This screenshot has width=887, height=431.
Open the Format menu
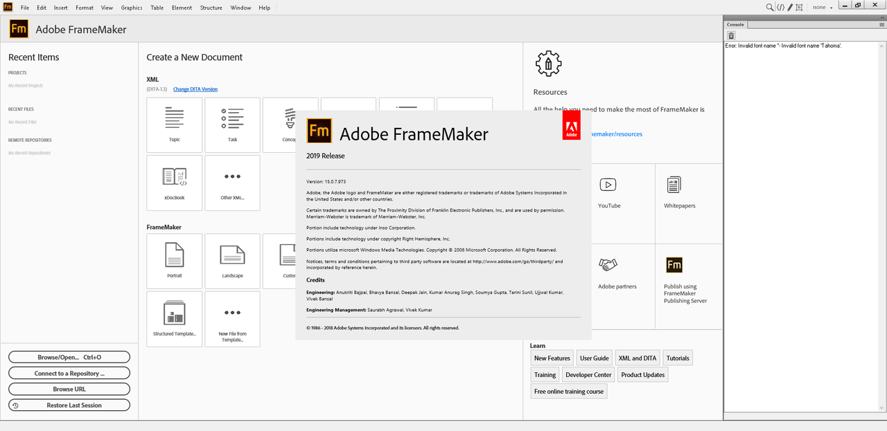click(85, 8)
